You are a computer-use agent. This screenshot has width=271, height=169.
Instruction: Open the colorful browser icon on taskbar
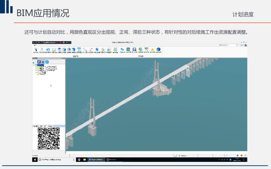[x=79, y=160]
